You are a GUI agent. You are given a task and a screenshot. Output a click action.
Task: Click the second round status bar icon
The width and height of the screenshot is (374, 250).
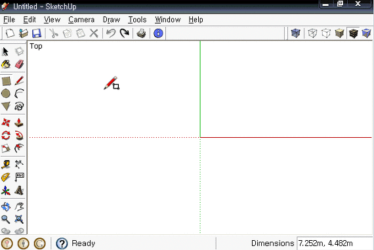[24, 243]
